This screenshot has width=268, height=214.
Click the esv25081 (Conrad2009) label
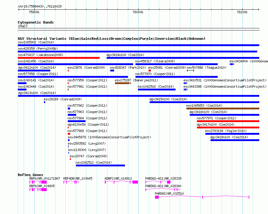tap(167, 68)
